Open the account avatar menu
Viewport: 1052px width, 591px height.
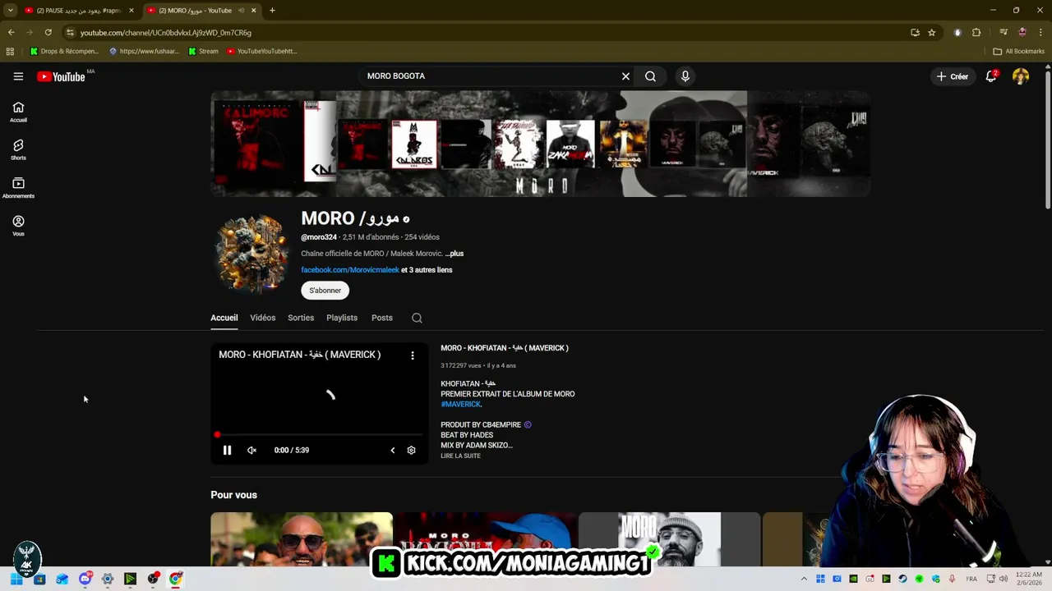tap(1021, 76)
